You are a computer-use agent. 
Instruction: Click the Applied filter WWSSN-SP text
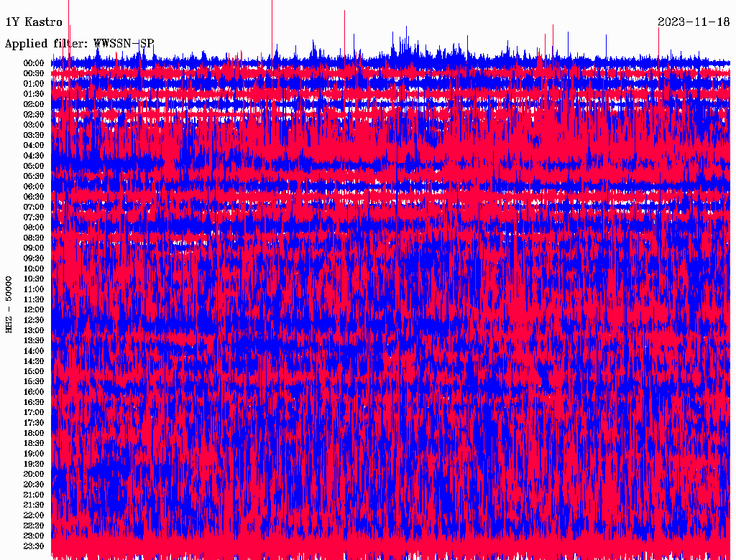(x=79, y=43)
